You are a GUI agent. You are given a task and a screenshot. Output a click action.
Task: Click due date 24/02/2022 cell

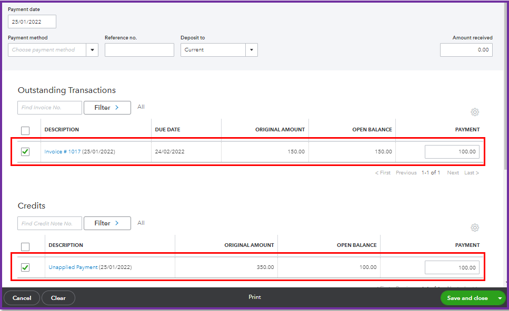(169, 152)
